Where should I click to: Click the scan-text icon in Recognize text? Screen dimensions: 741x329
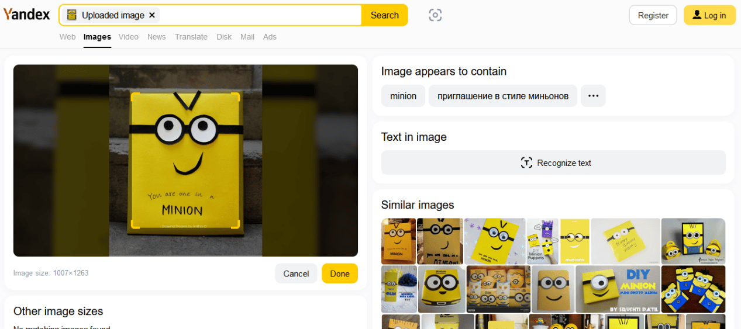pos(526,162)
